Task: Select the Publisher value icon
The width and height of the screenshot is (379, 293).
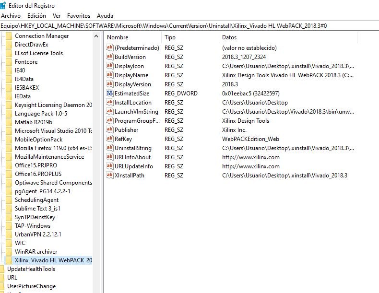Action: click(x=109, y=129)
